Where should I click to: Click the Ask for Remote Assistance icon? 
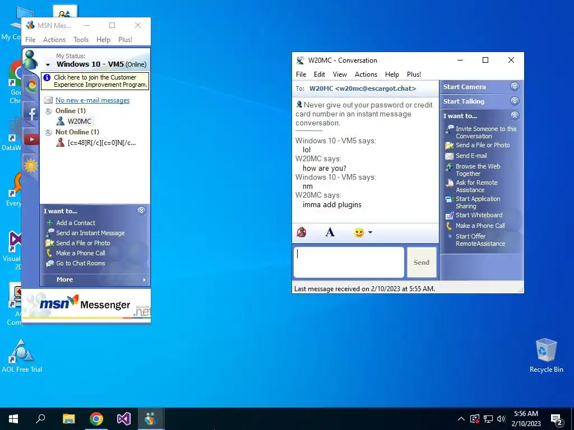tap(449, 183)
